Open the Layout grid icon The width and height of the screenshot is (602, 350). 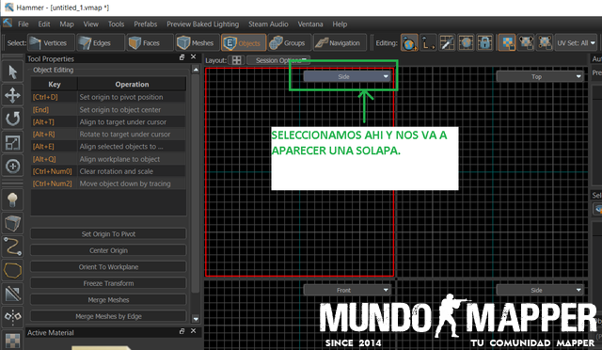236,60
